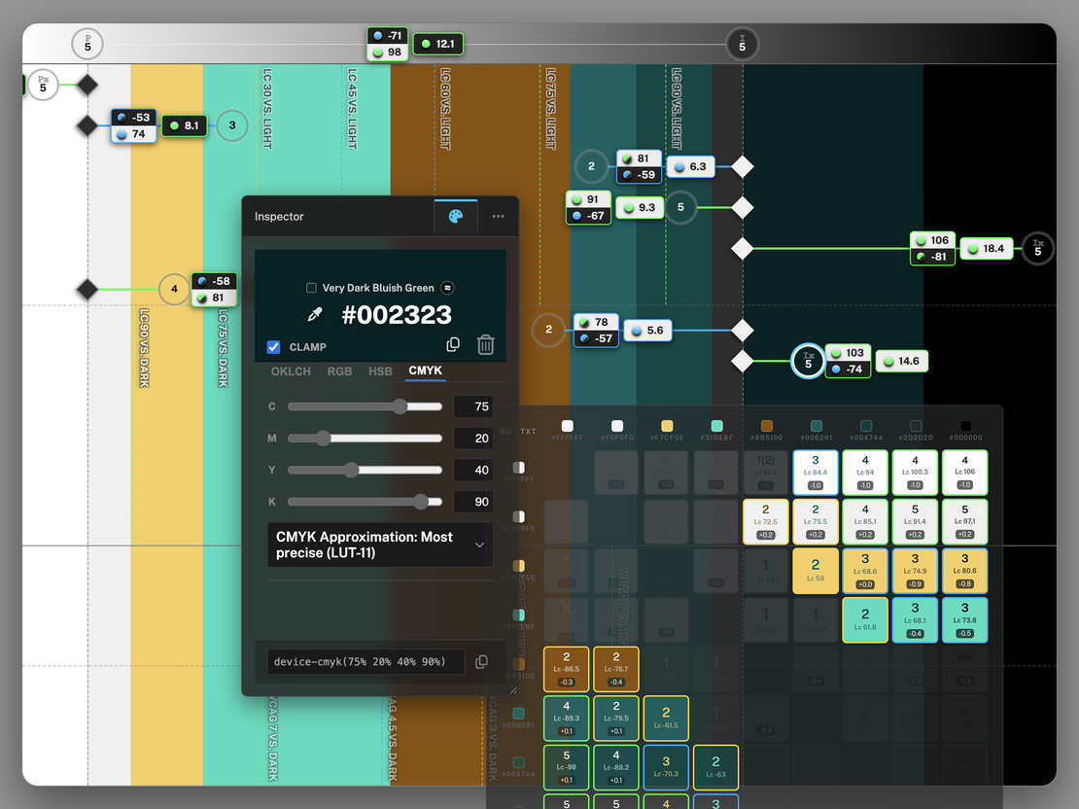Open the teal matrix cell Lc -89.3
The height and width of the screenshot is (809, 1079).
567,719
